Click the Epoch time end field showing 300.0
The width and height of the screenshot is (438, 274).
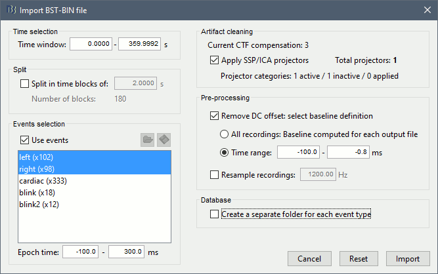click(x=125, y=251)
